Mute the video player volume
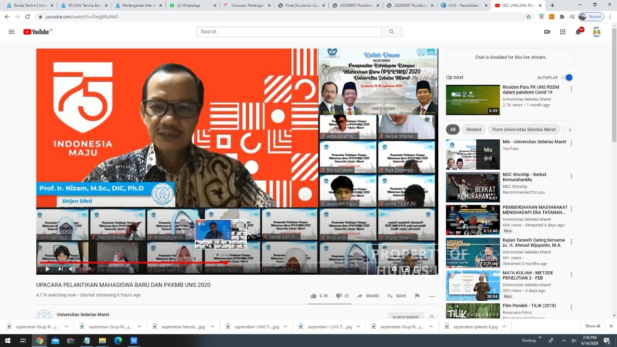The width and height of the screenshot is (617, 347). 72,269
